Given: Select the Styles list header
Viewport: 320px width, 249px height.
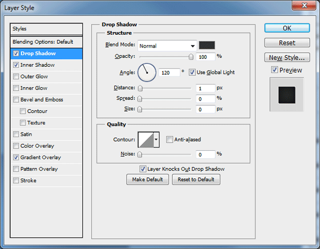Looking at the screenshot, I should click(x=46, y=29).
